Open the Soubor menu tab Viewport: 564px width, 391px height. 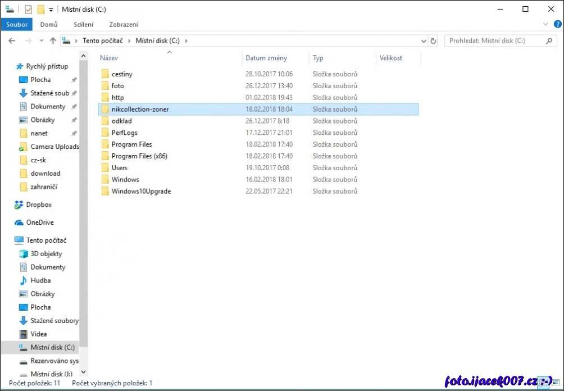pos(17,25)
